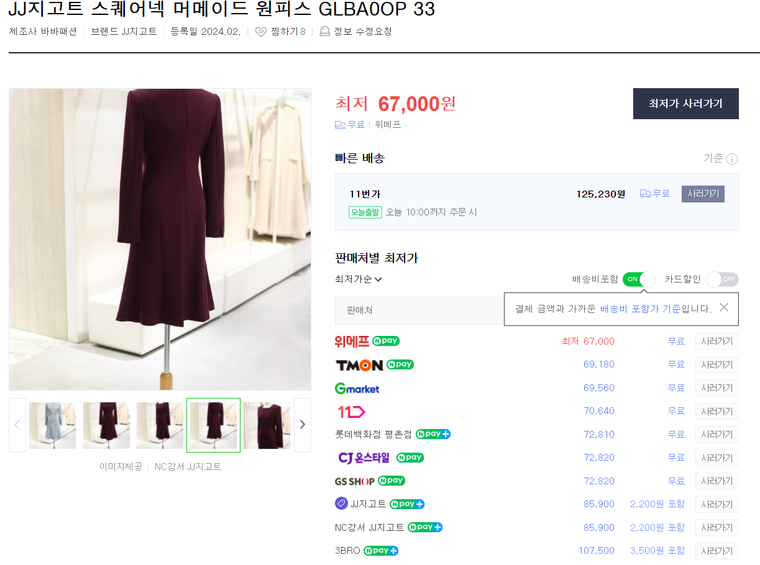Click the 3BRO price 107,500
760x565 pixels.
(x=597, y=551)
